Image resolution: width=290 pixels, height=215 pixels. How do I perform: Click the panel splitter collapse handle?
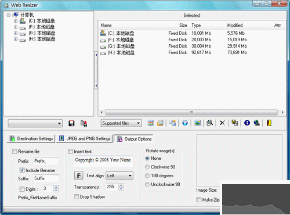(x=96, y=70)
